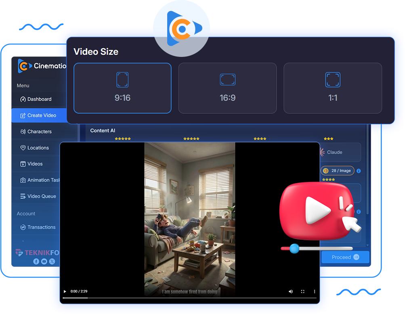The height and width of the screenshot is (314, 405).
Task: Enter fullscreen mode on the video
Action: point(302,291)
